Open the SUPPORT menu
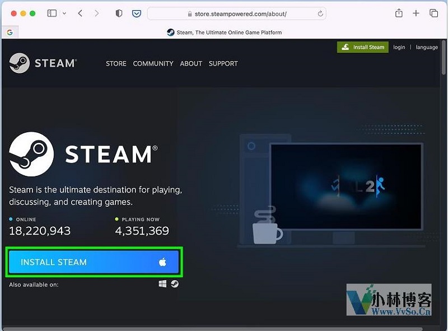The width and height of the screenshot is (448, 331). click(x=223, y=63)
